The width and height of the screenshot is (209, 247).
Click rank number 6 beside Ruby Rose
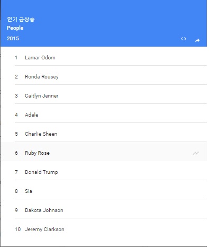click(x=16, y=153)
